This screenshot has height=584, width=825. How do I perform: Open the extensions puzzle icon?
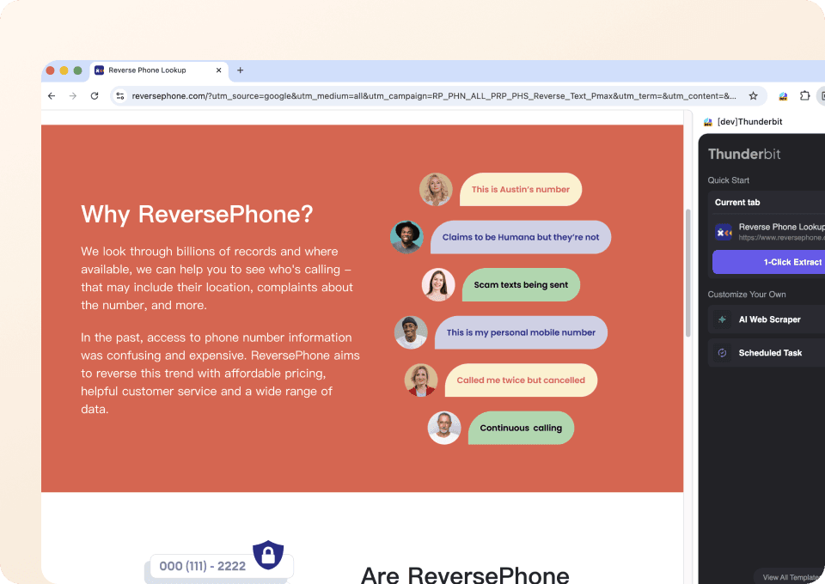(x=804, y=95)
